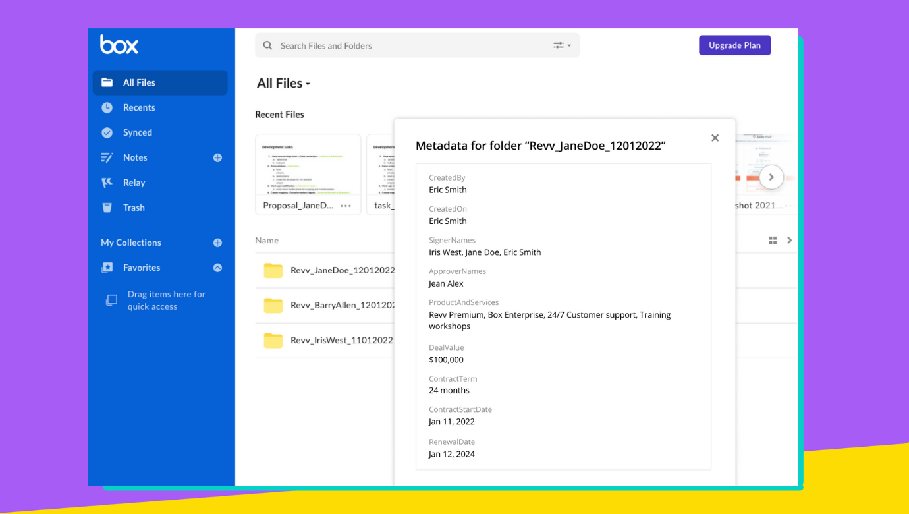This screenshot has height=514, width=909.
Task: Click ContractTerm value 24 months
Action: click(x=449, y=390)
